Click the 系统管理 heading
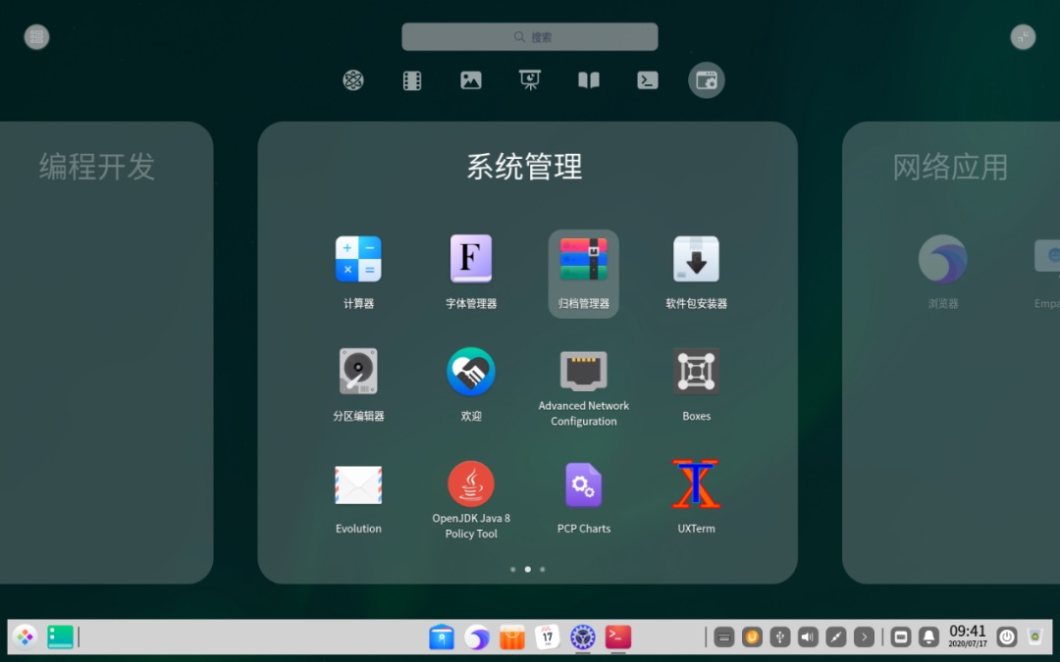This screenshot has width=1060, height=662. (524, 167)
